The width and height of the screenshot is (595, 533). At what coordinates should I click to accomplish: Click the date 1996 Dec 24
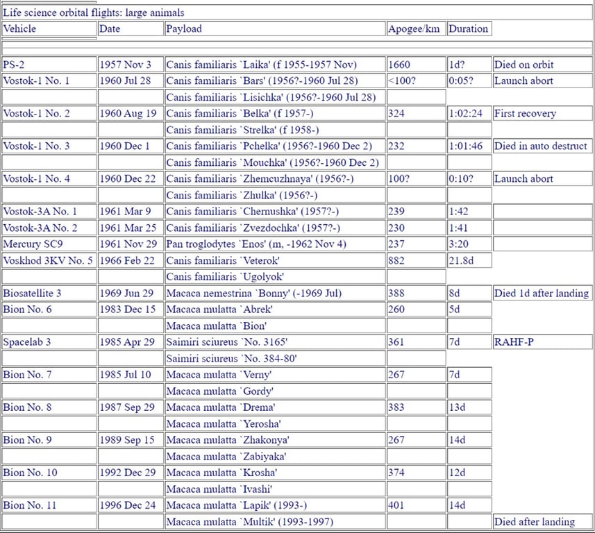[131, 505]
